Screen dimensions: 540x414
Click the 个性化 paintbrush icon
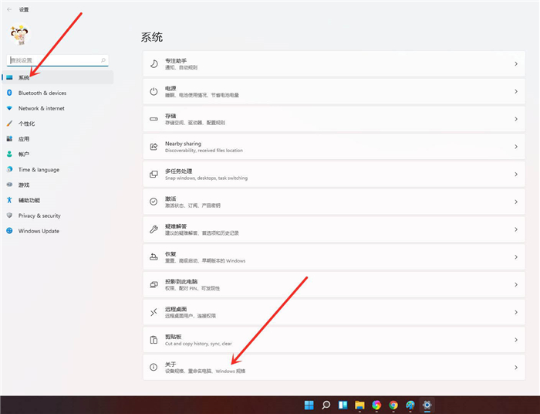point(10,124)
